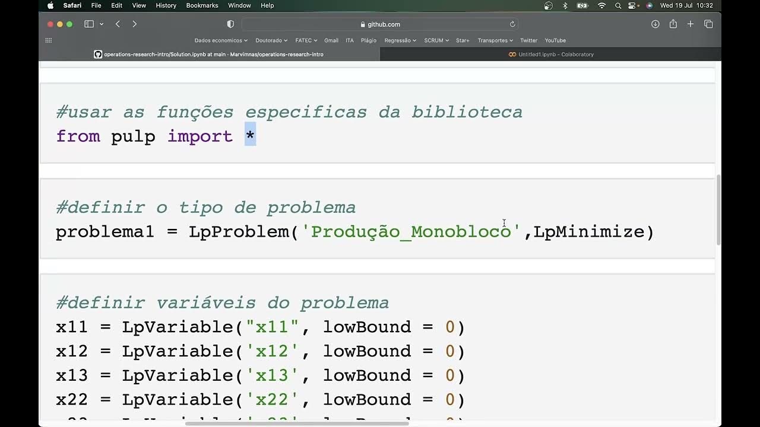Click the x22 = LpVariable line
Screen dimensions: 760x427
click(x=260, y=400)
